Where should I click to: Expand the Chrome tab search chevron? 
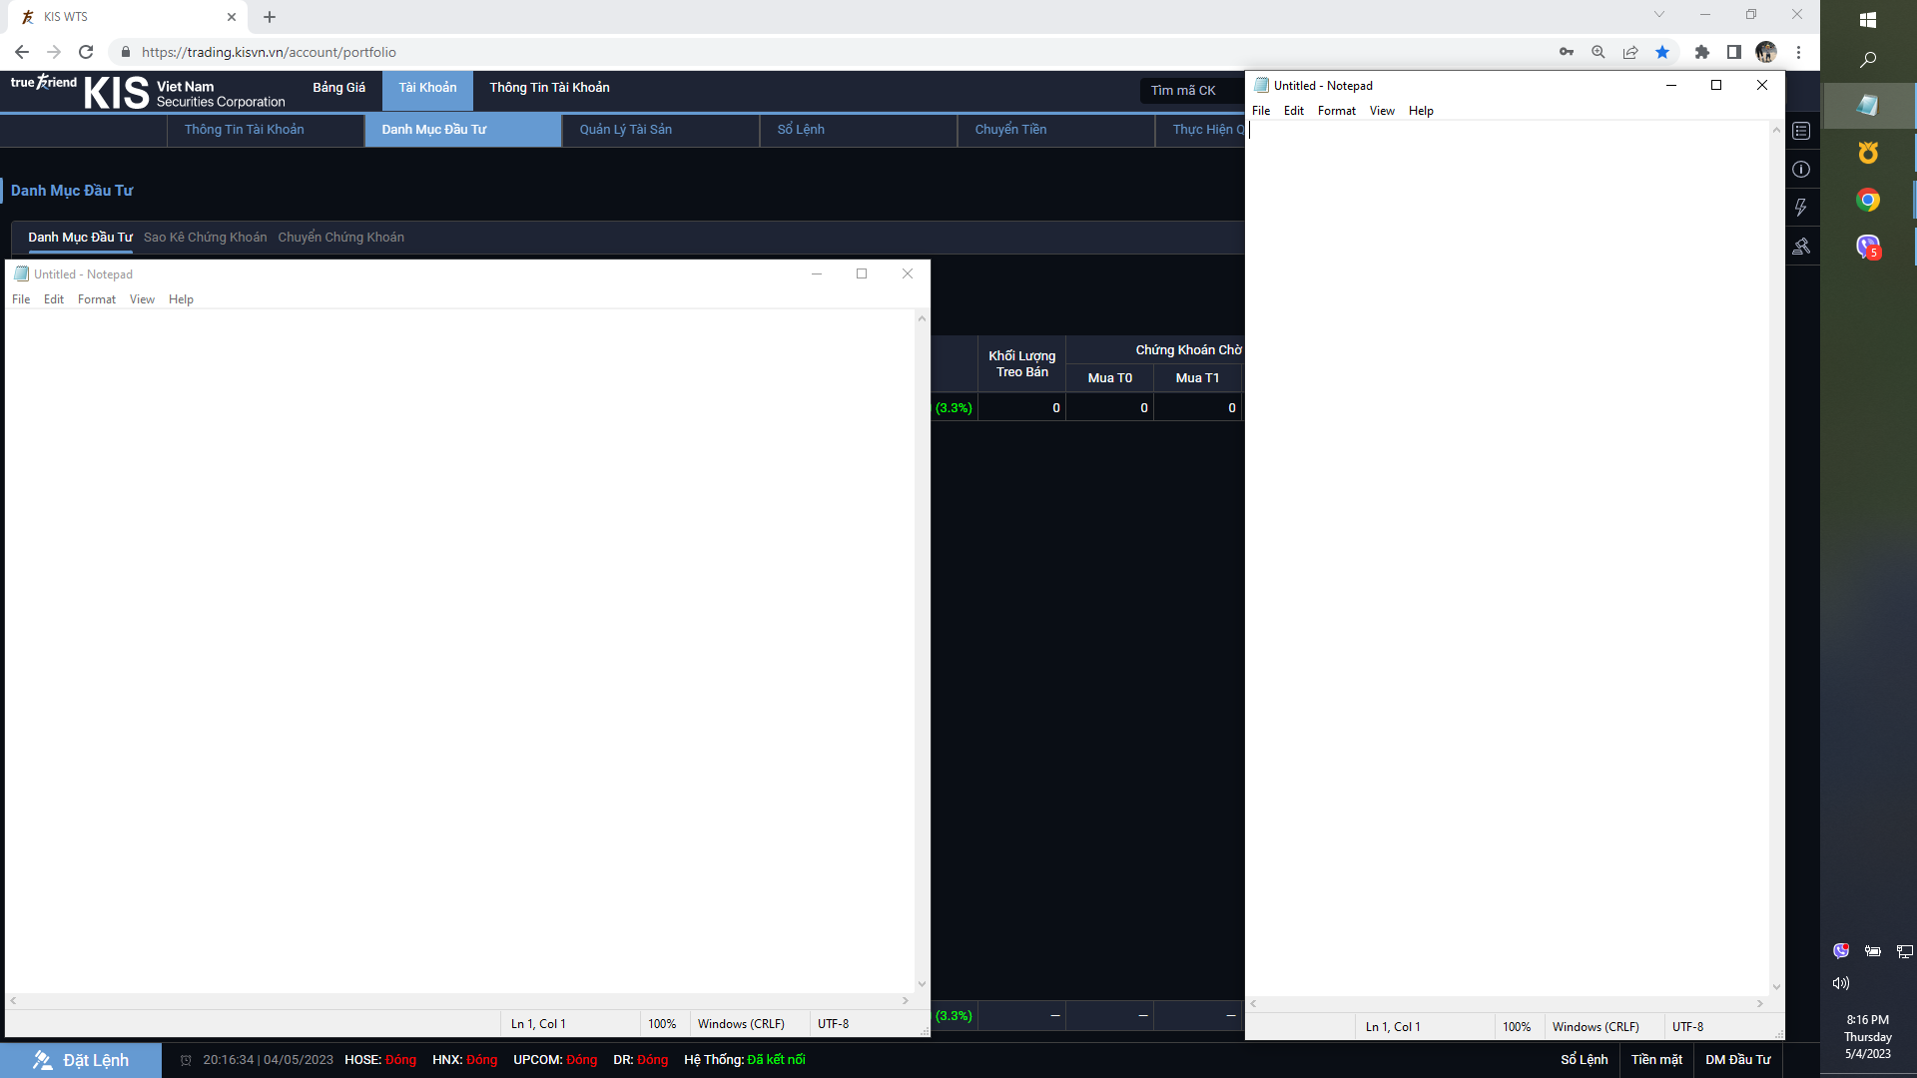click(x=1659, y=15)
